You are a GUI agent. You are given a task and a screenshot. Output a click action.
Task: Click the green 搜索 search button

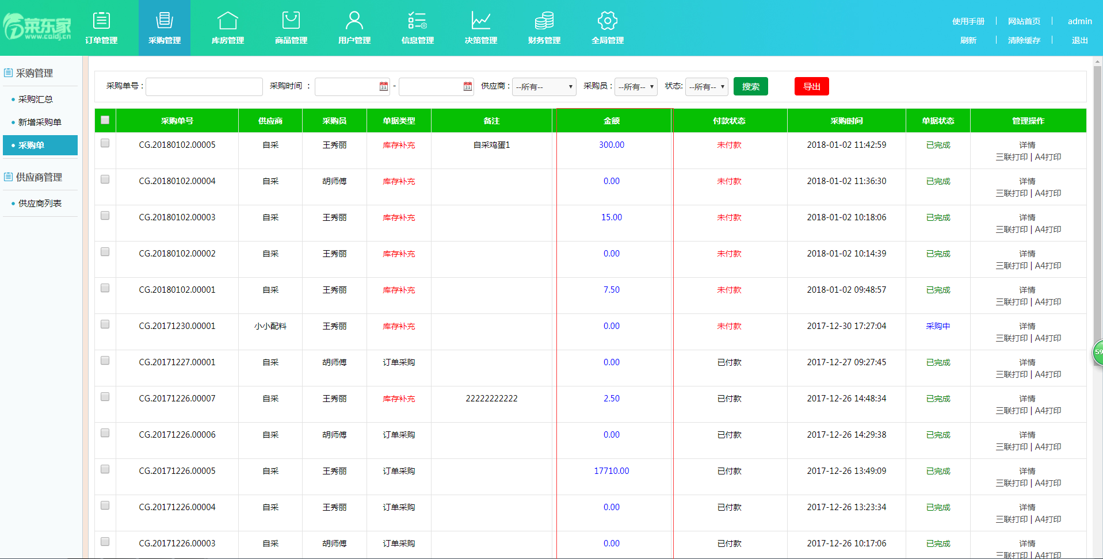[750, 87]
